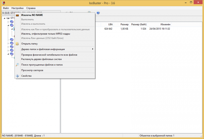
Task: Open the Справка menu
Action: (x=31, y=8)
